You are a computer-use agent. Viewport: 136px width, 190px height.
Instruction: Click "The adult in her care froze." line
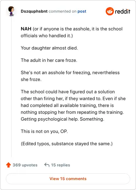coord(49,60)
